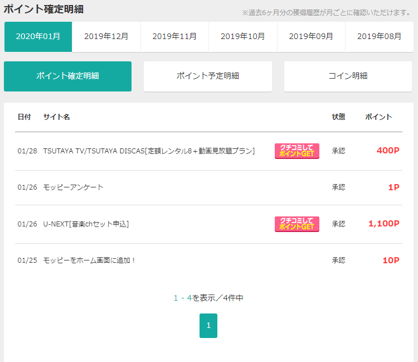The height and width of the screenshot is (362, 418).
Task: Click the 日付 column header
Action: 25,117
